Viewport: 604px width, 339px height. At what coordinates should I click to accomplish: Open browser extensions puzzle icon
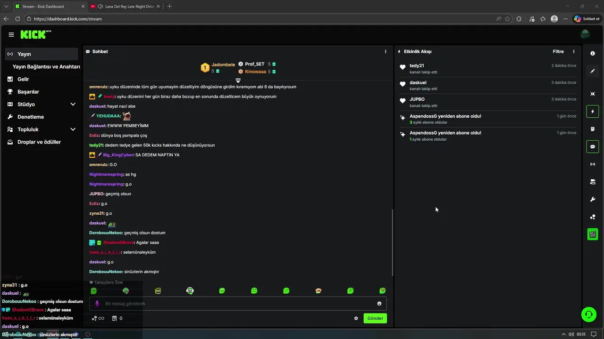coord(519,19)
